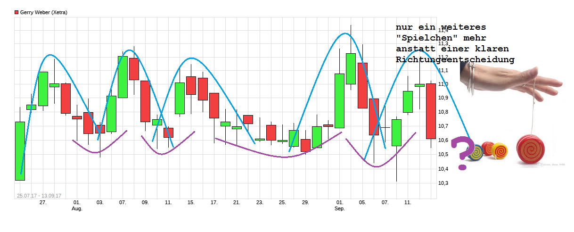Click the tall green candle at far left

20,151
